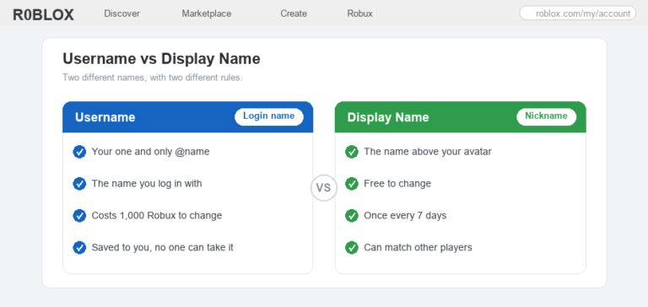The image size is (648, 307).
Task: Click the checkmark beside Saved to you
Action: pos(79,248)
